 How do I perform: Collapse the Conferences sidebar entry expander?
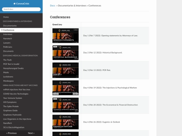click(x=2, y=30)
